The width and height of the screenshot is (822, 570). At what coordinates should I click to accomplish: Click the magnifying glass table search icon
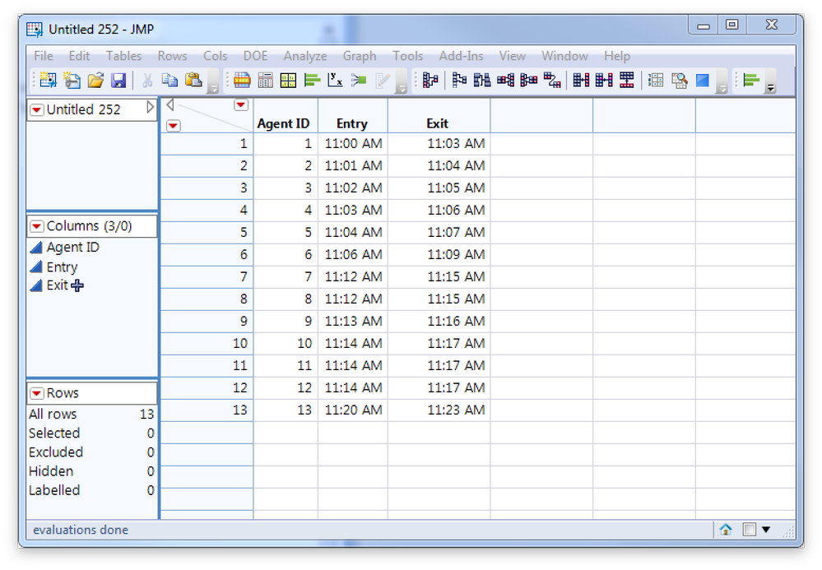[x=680, y=80]
